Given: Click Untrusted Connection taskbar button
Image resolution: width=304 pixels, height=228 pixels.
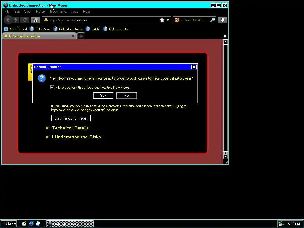Looking at the screenshot, I should point(69,224).
